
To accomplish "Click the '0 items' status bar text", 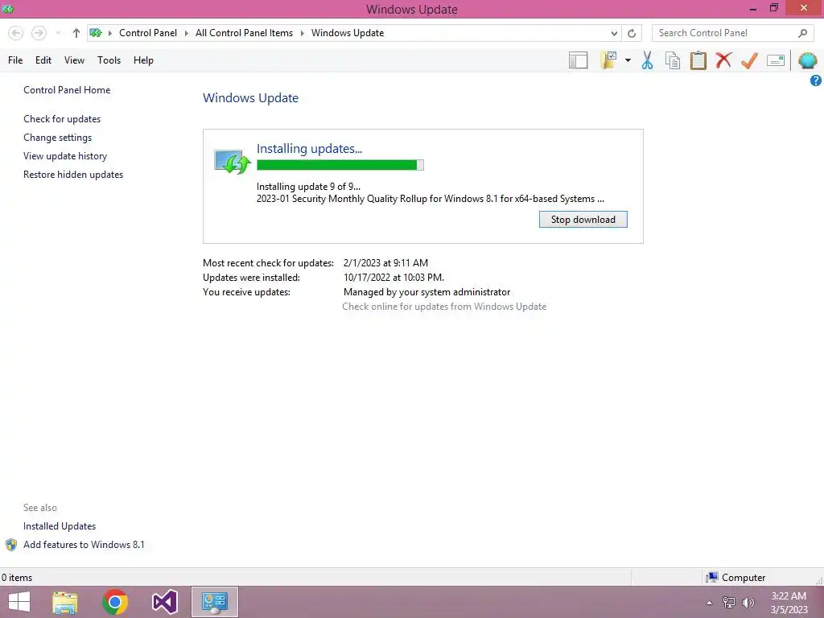I will pos(17,578).
